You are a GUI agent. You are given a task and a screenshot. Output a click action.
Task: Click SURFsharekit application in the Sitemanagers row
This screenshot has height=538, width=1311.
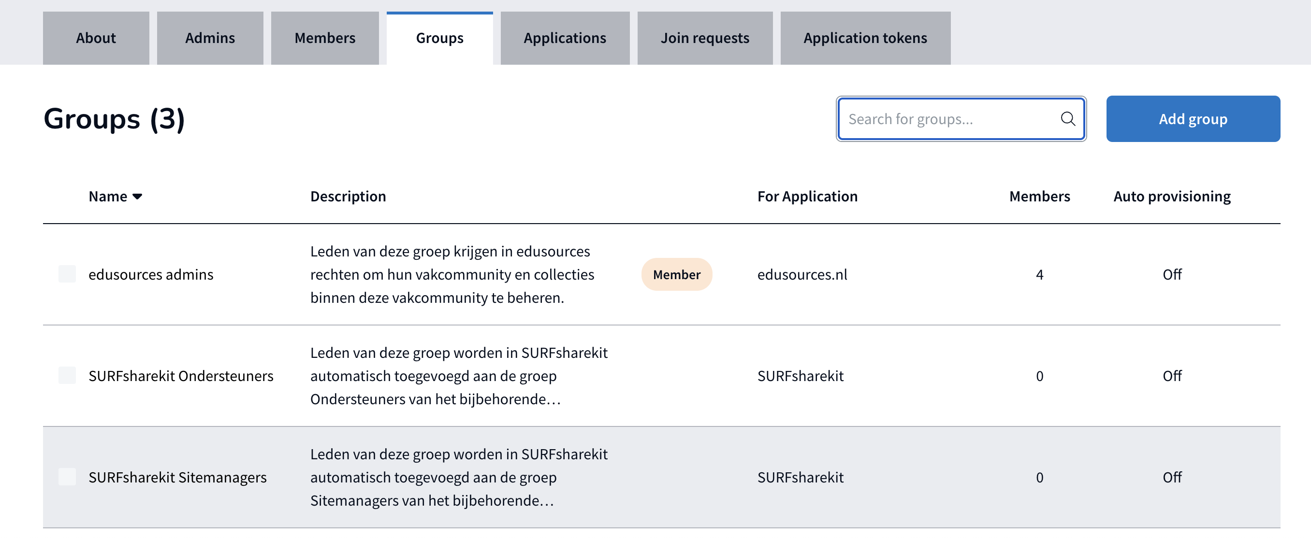point(800,478)
